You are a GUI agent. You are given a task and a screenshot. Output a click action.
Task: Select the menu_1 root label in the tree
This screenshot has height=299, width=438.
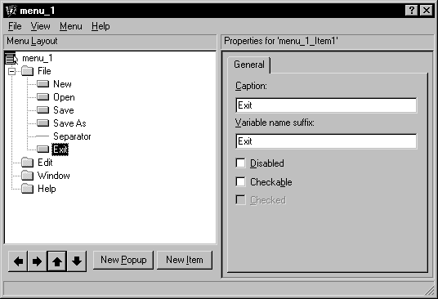tap(37, 58)
